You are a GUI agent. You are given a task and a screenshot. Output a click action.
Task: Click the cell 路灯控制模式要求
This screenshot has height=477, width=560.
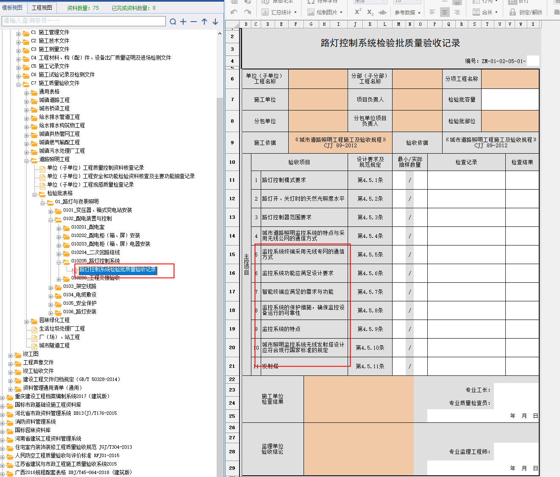(x=304, y=180)
